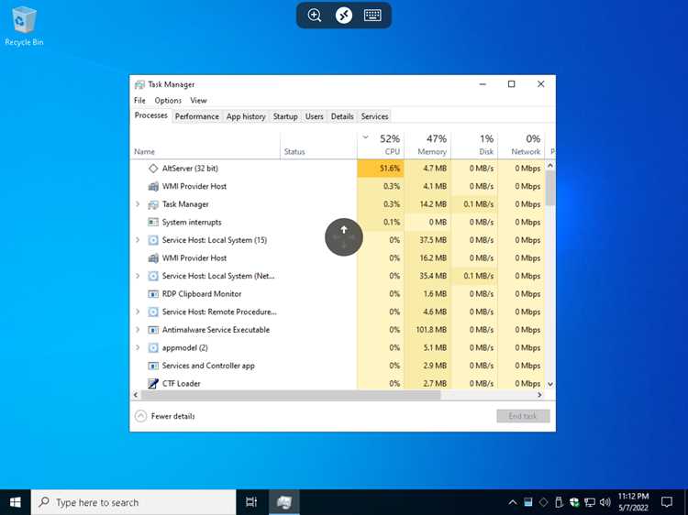Switch to the Services tab
The width and height of the screenshot is (688, 515).
374,116
